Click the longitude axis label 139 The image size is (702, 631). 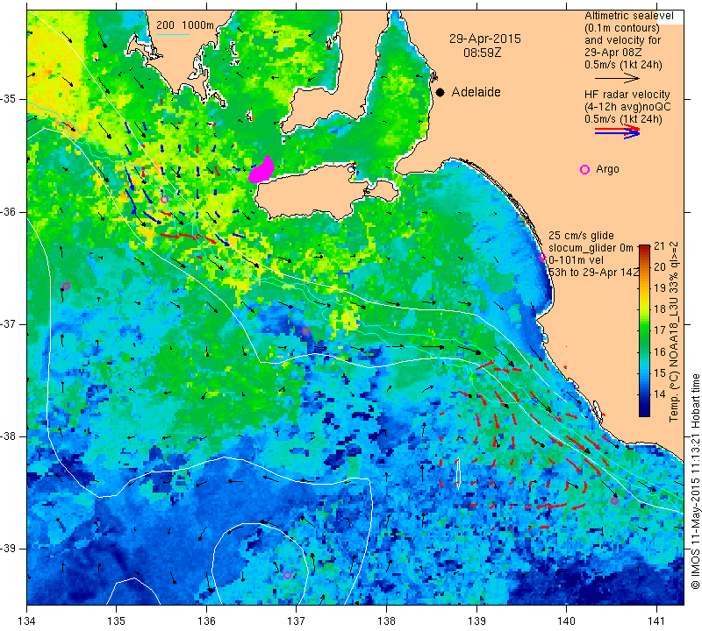pos(476,621)
